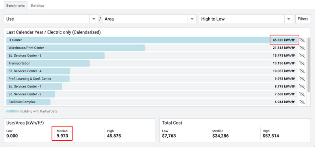This screenshot has width=315, height=147.
Task: Click Total Cost Low value $7,763
Action: coord(169,136)
